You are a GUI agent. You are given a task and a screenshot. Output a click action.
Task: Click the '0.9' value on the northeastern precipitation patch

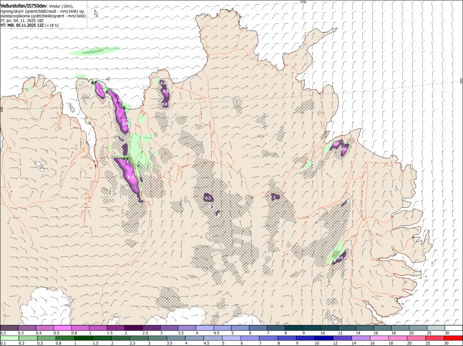point(336,144)
